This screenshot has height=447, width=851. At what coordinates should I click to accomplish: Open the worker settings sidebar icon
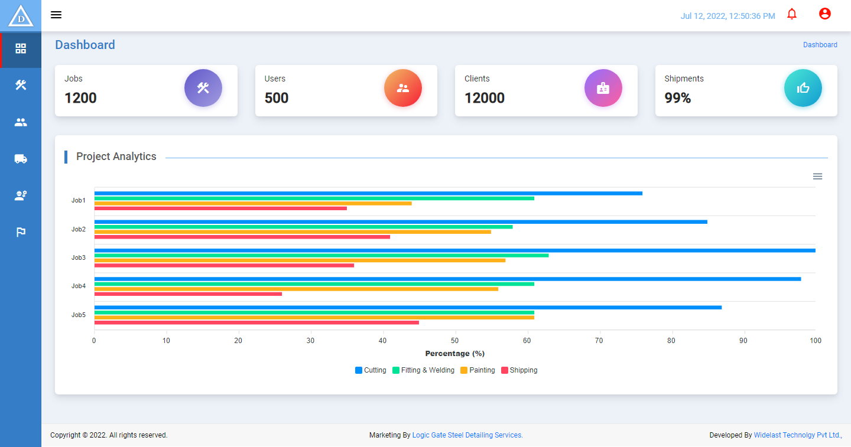pyautogui.click(x=21, y=195)
